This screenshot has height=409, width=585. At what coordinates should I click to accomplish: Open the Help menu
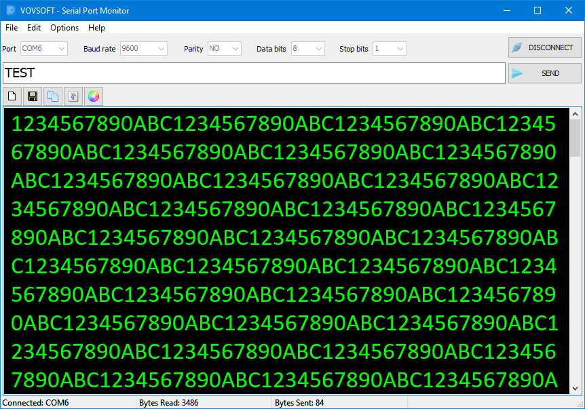(96, 28)
